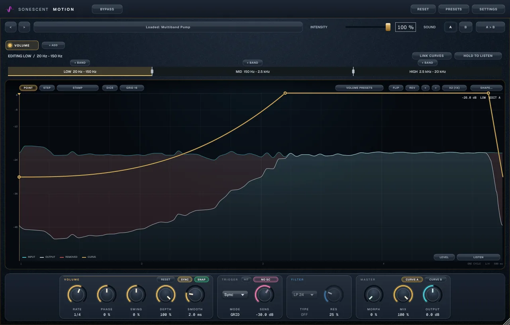Image resolution: width=510 pixels, height=325 pixels.
Task: Click the RATE knob showing 1/4
Action: (77, 295)
